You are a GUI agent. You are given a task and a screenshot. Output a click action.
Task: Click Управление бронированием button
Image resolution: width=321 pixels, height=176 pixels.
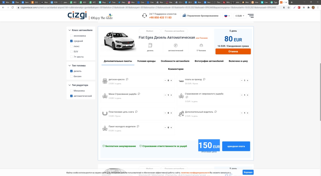click(x=200, y=16)
